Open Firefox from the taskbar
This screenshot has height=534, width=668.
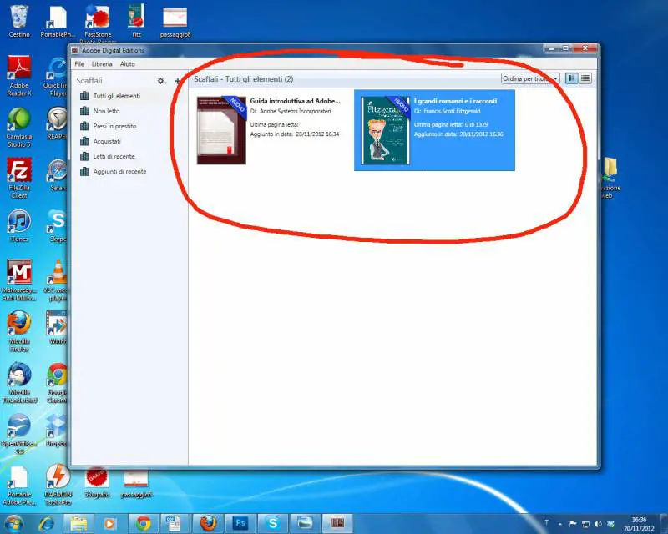(x=208, y=523)
